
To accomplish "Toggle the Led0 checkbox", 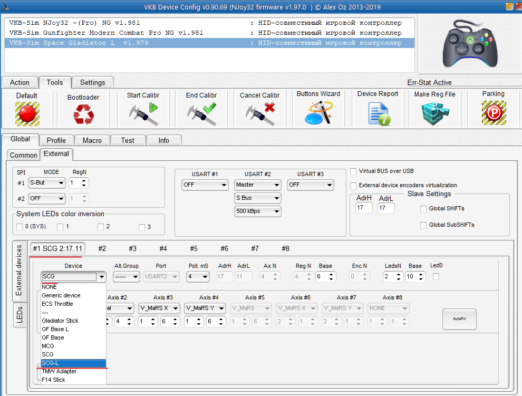I will click(436, 276).
